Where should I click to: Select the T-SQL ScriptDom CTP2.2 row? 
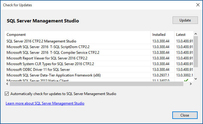pyautogui.click(x=48, y=47)
